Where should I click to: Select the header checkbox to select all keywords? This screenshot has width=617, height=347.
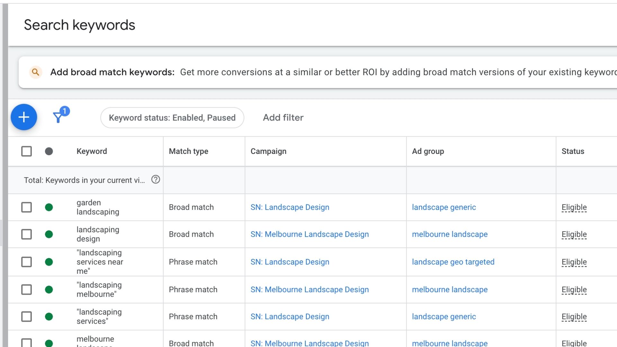pyautogui.click(x=26, y=151)
